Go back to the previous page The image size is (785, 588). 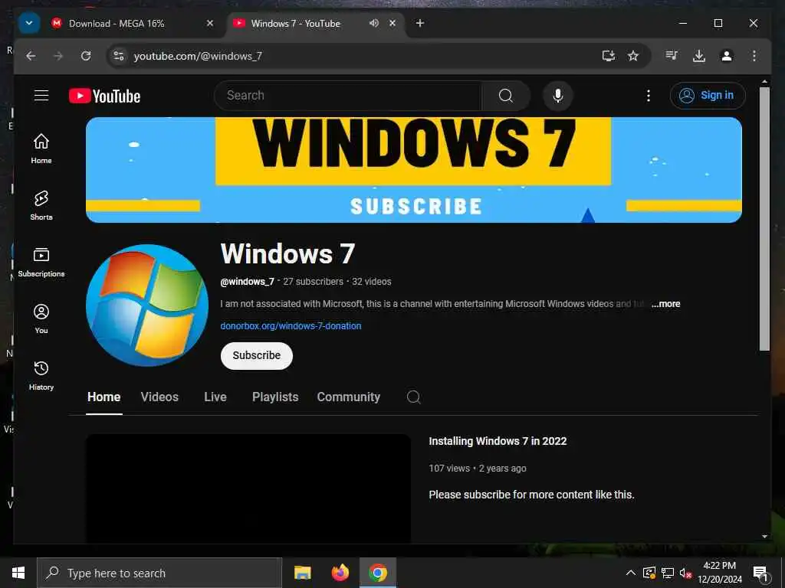[x=31, y=56]
